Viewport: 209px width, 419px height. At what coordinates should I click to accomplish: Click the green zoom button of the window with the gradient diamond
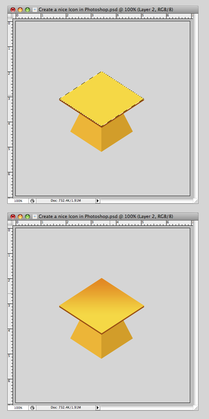click(x=28, y=217)
